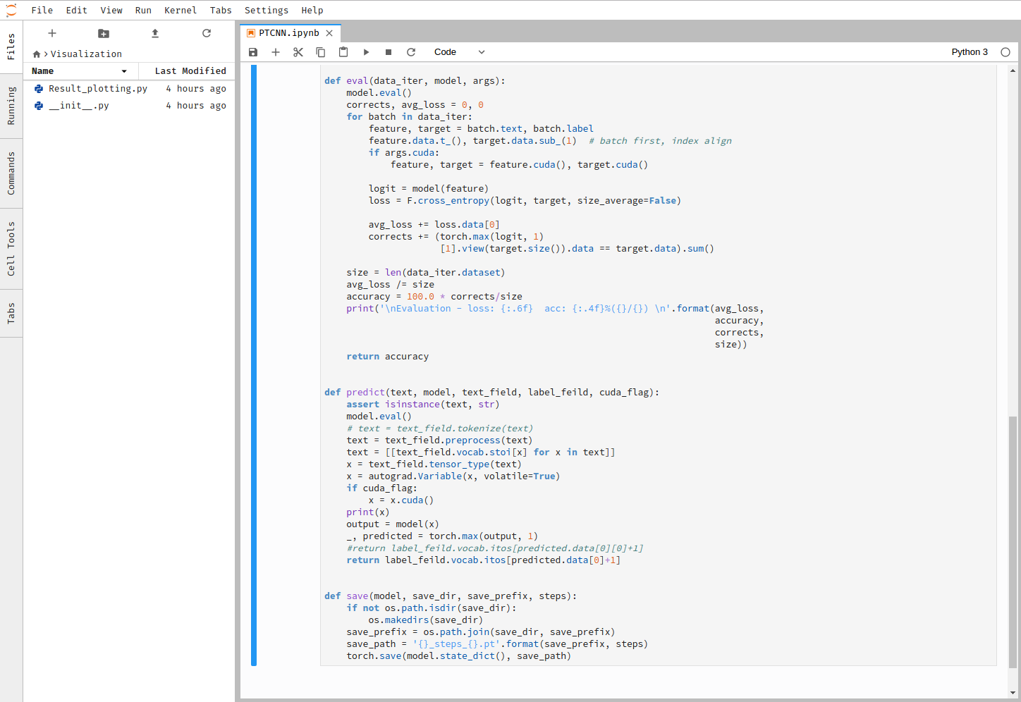The width and height of the screenshot is (1021, 702).
Task: Switch to the Files sidebar tab
Action: [x=11, y=47]
